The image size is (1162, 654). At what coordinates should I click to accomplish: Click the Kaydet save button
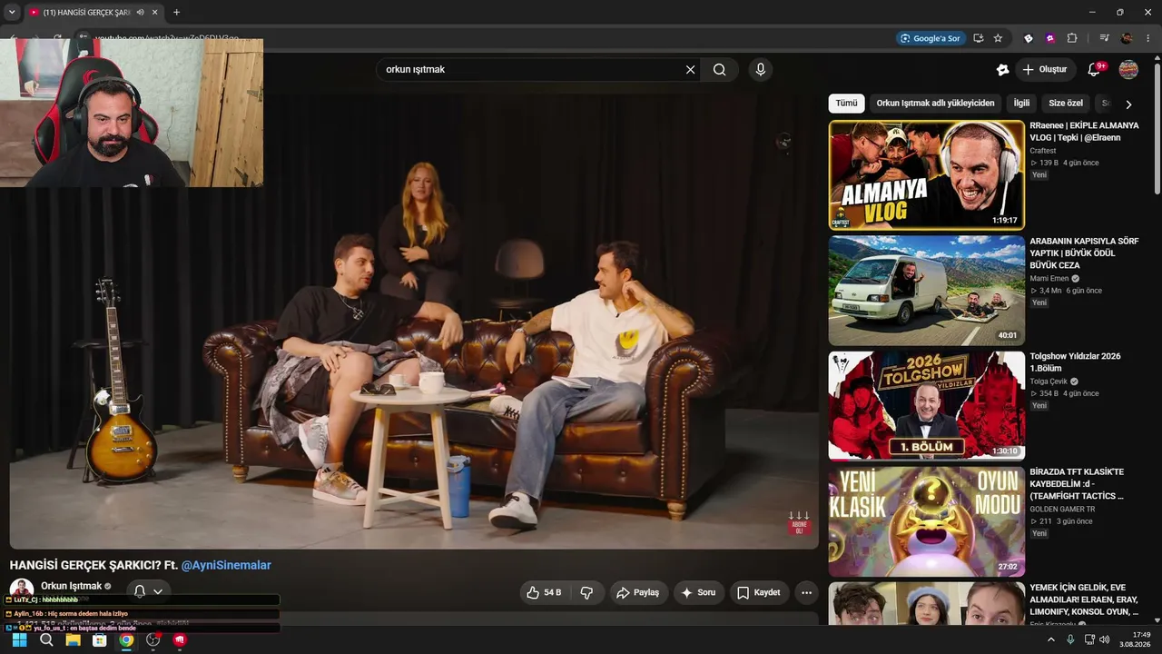(x=760, y=592)
